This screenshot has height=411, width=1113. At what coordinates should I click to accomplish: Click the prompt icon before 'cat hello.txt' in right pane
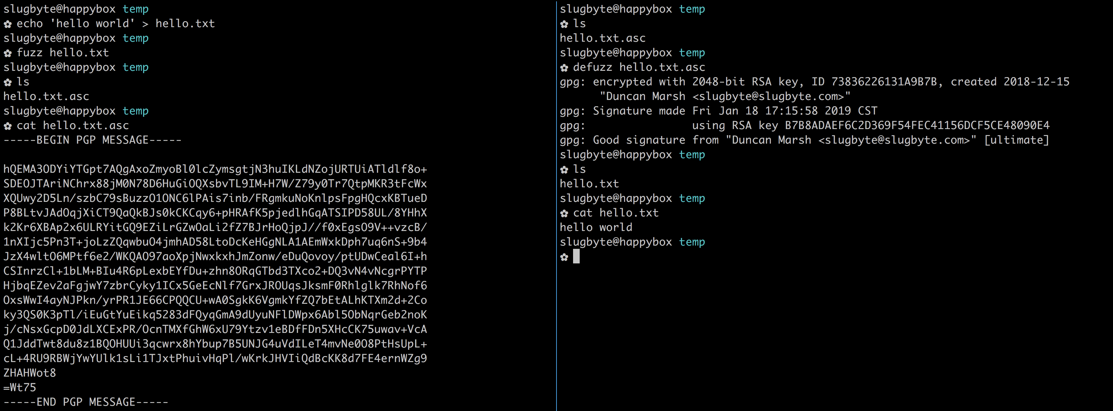tap(564, 213)
